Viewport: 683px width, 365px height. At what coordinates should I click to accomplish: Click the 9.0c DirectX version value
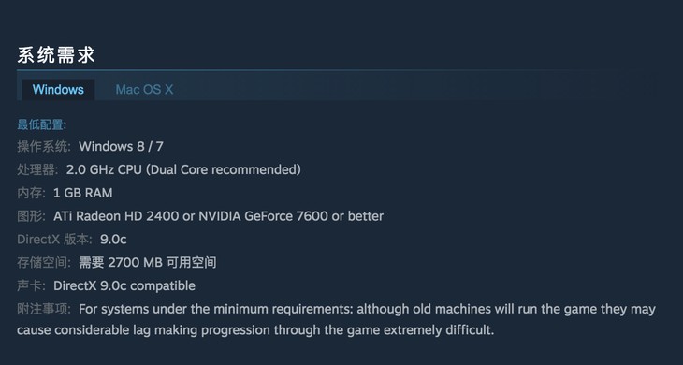(113, 240)
